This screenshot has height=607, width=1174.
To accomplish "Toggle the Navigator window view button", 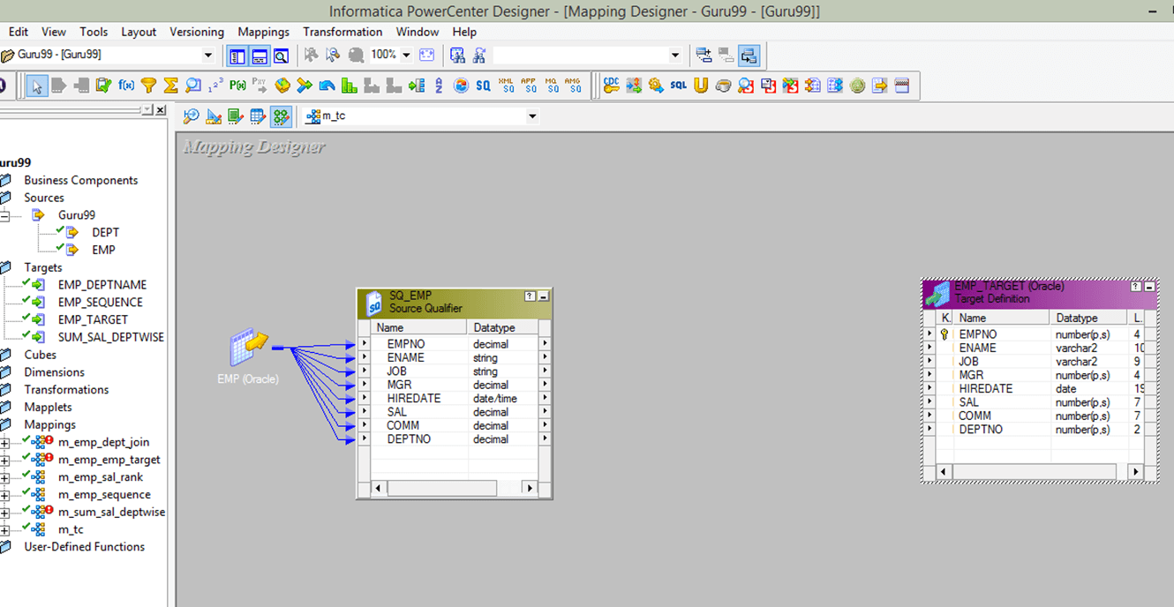I will click(237, 56).
